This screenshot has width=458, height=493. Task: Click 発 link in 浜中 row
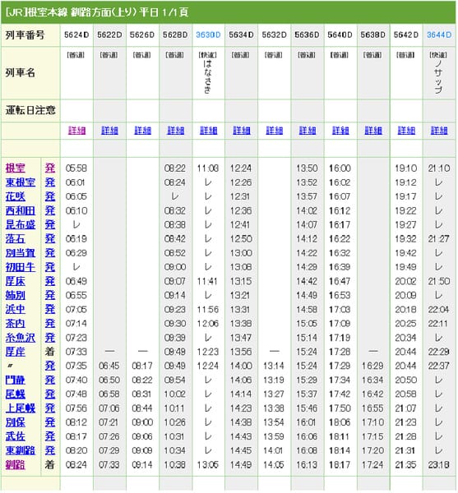tap(49, 310)
